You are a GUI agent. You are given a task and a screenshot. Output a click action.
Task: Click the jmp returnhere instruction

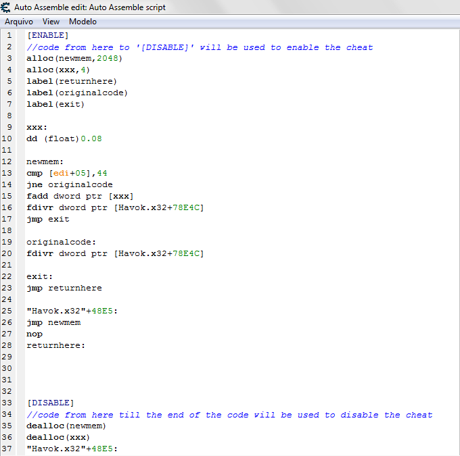pos(64,288)
